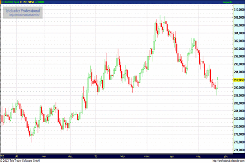Click the 'okt.' month on time axis
Viewport: 245px width, 163px height.
tap(17, 156)
